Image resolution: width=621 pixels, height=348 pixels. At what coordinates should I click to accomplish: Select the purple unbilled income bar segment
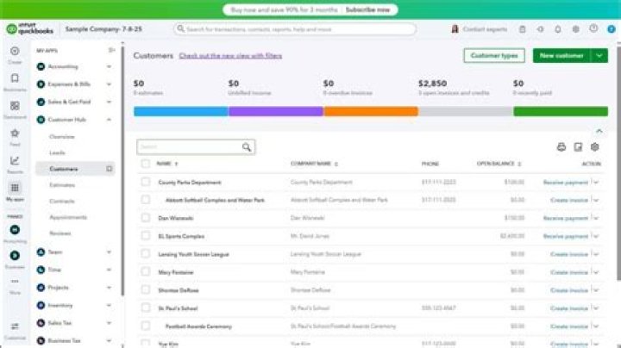(x=276, y=111)
